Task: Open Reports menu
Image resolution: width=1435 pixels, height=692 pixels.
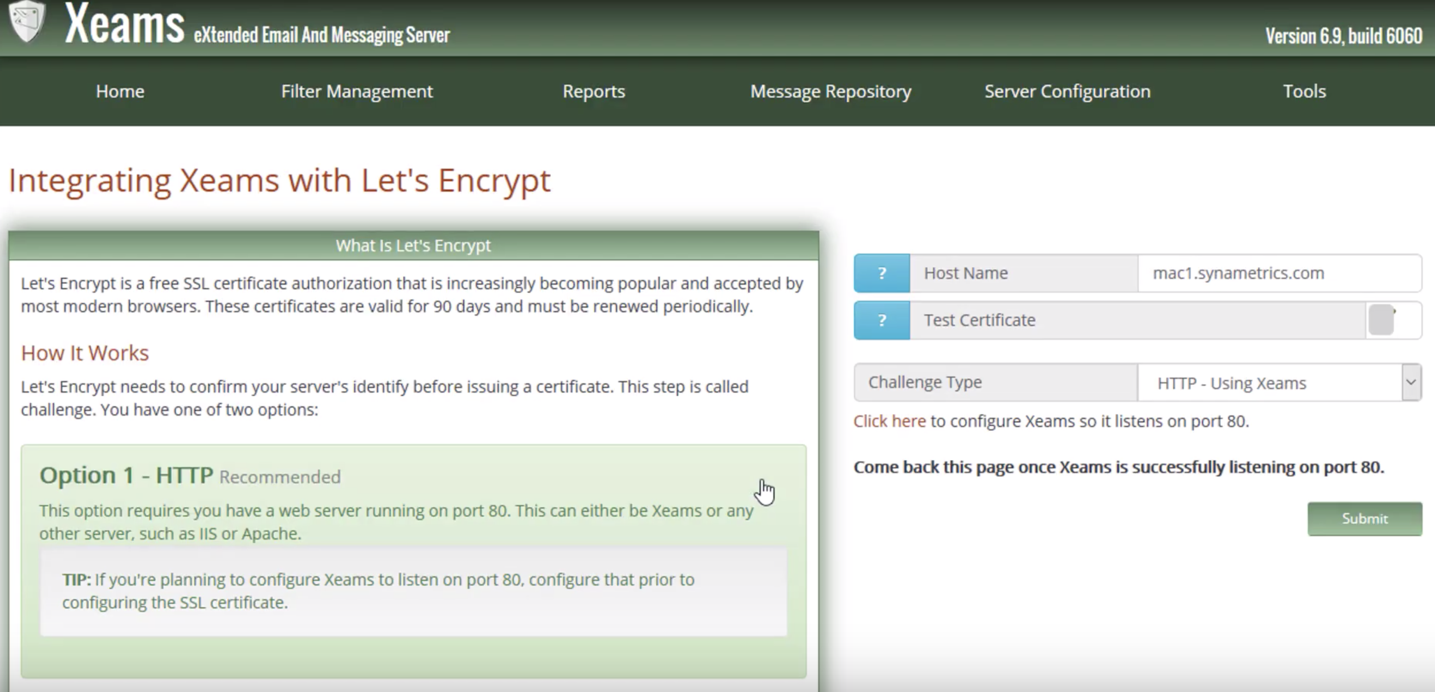Action: (594, 91)
